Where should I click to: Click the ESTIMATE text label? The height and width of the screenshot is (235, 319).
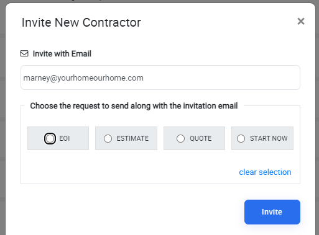[132, 138]
